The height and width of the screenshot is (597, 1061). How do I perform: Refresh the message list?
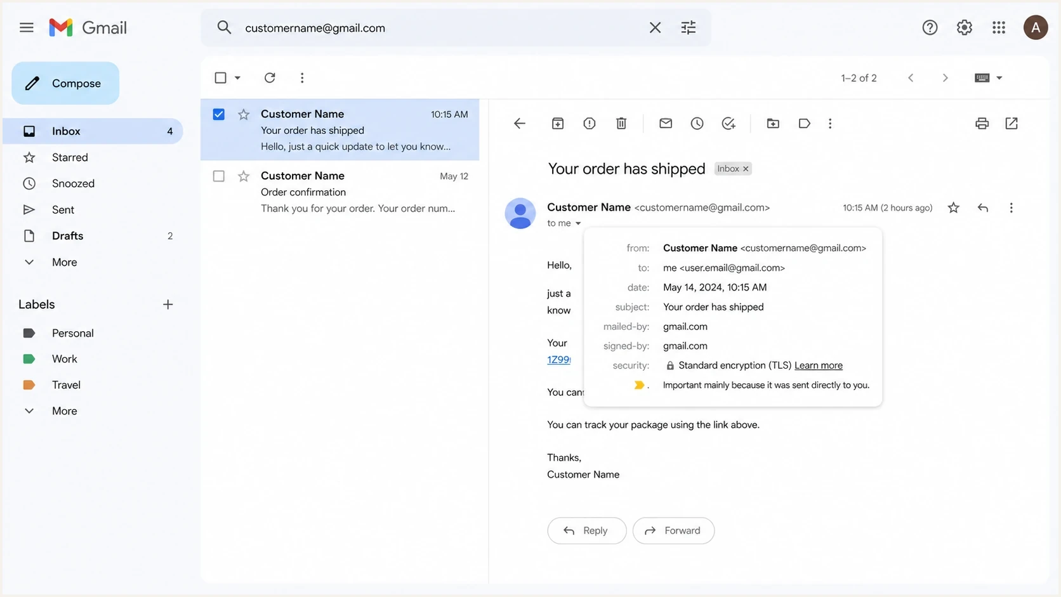point(270,77)
